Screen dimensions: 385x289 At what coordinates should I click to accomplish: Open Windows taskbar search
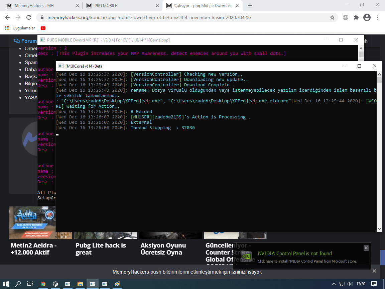[x=18, y=284]
